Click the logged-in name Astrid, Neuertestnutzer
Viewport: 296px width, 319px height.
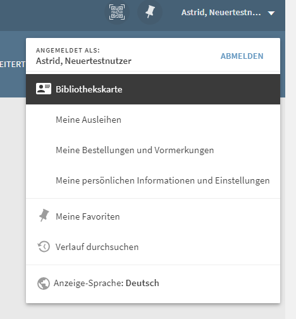(83, 61)
